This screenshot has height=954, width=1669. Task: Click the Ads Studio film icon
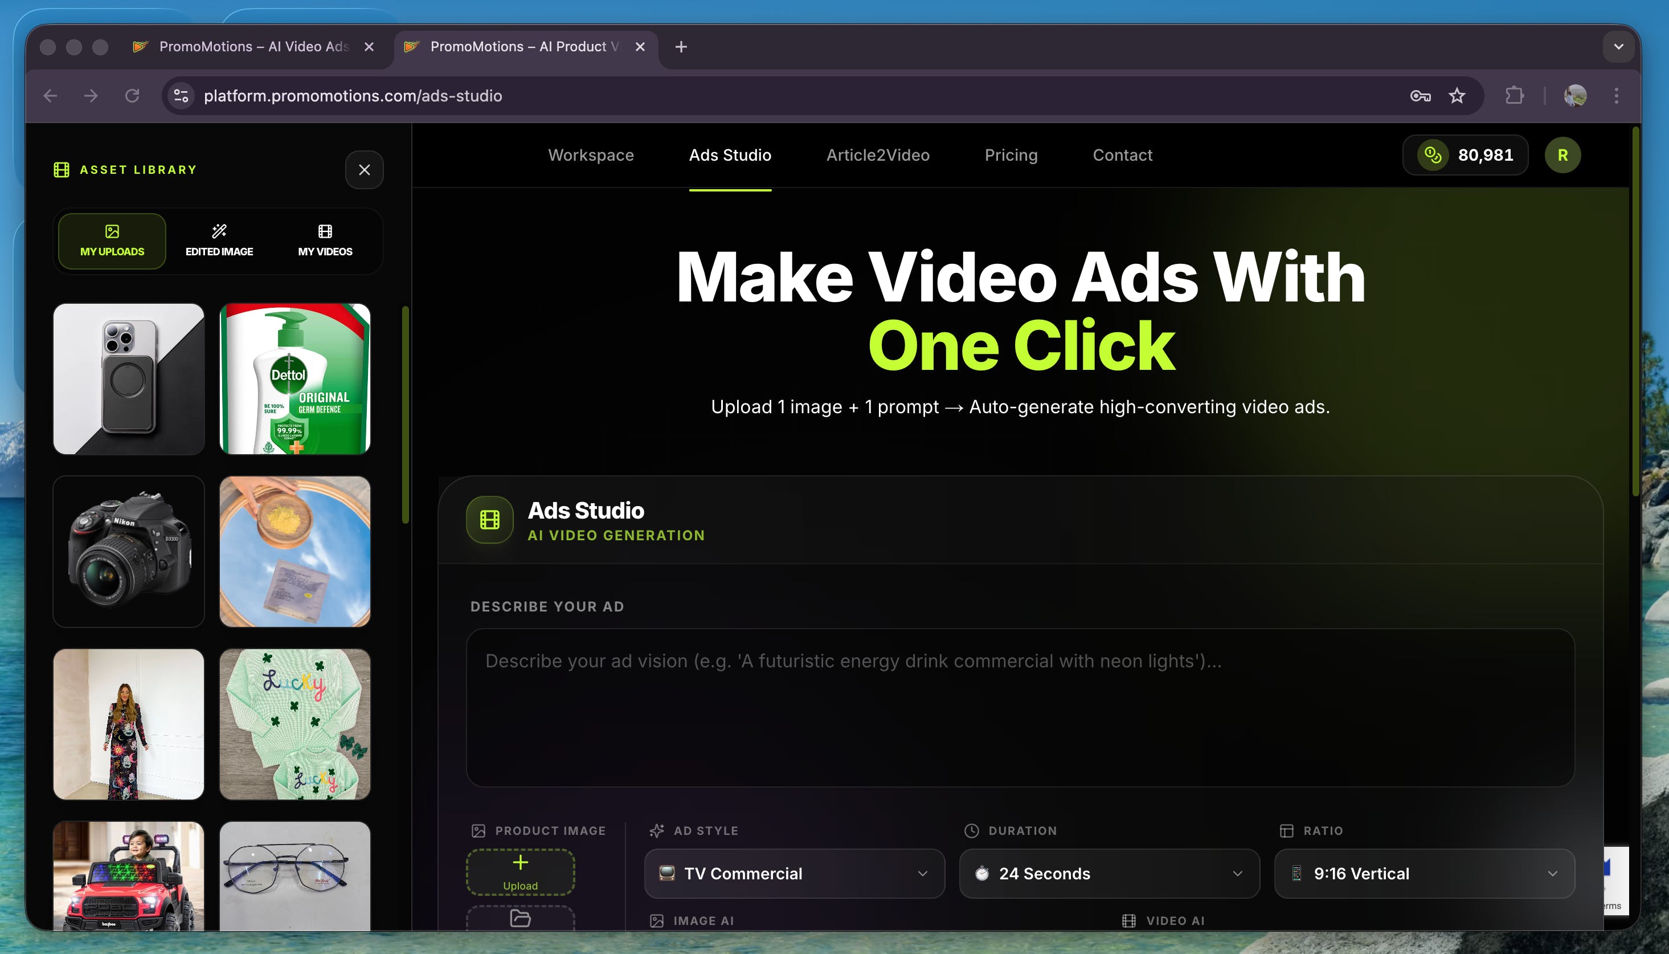[489, 520]
